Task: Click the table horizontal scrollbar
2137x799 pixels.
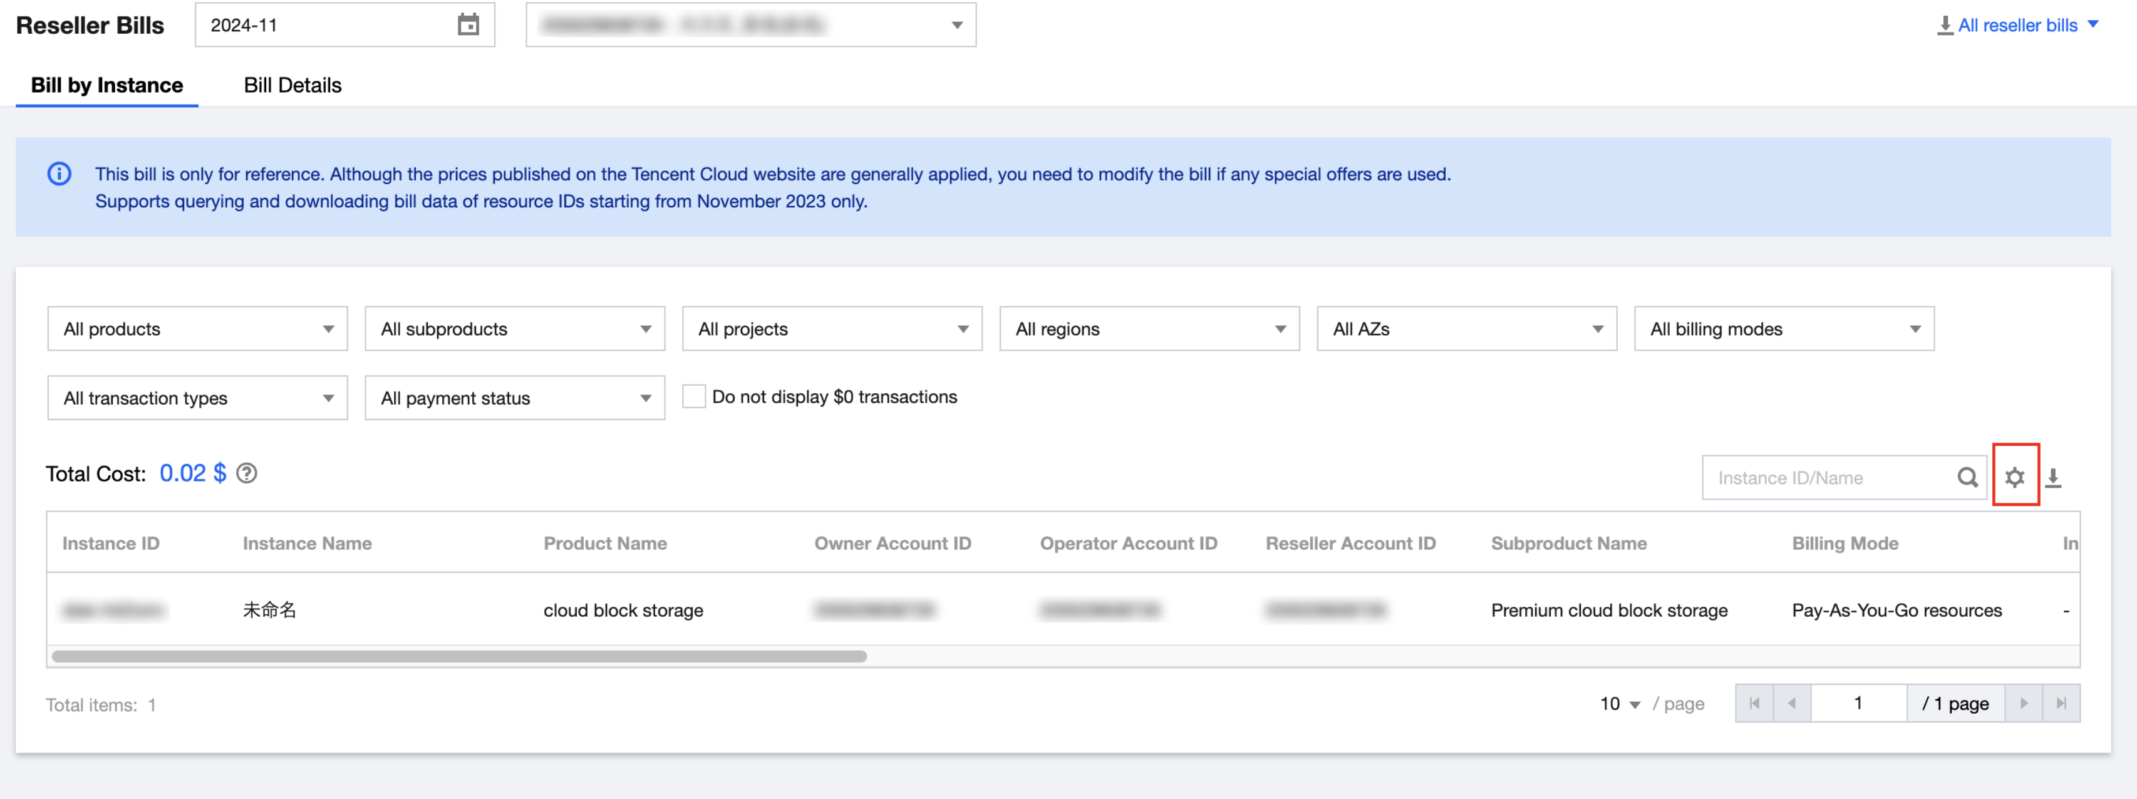Action: click(458, 656)
